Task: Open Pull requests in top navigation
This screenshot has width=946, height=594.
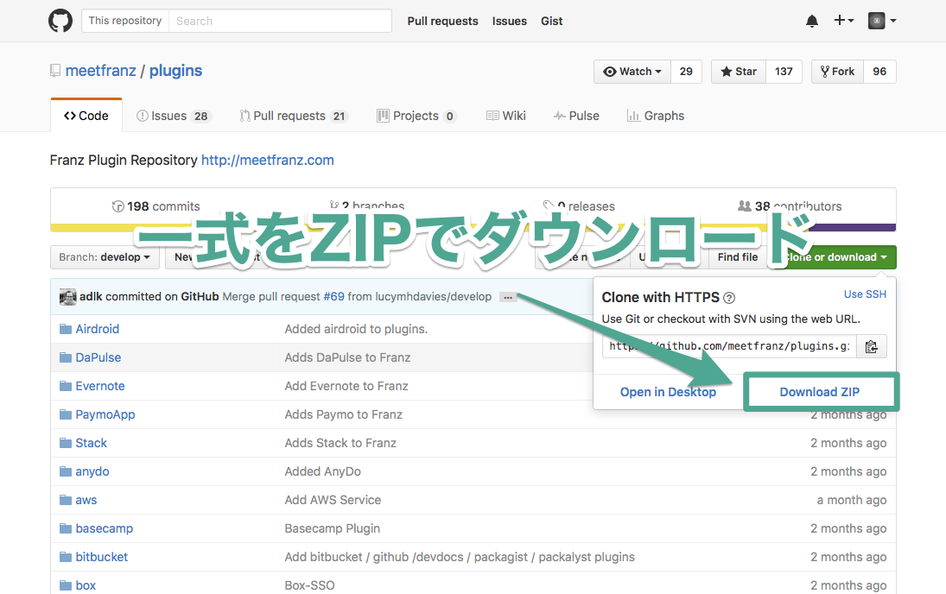Action: tap(443, 21)
